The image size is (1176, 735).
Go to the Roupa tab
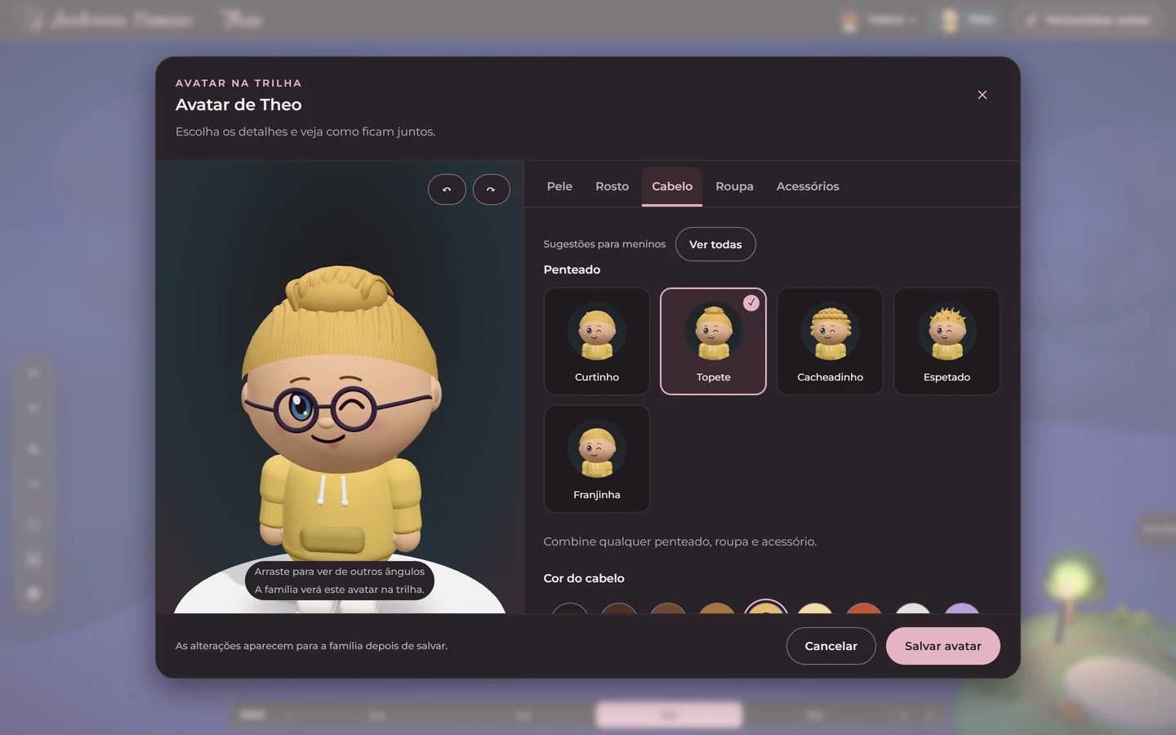pyautogui.click(x=734, y=186)
